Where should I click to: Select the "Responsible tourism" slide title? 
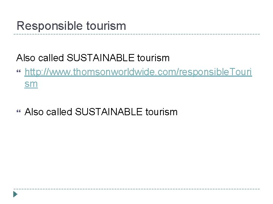click(x=71, y=26)
